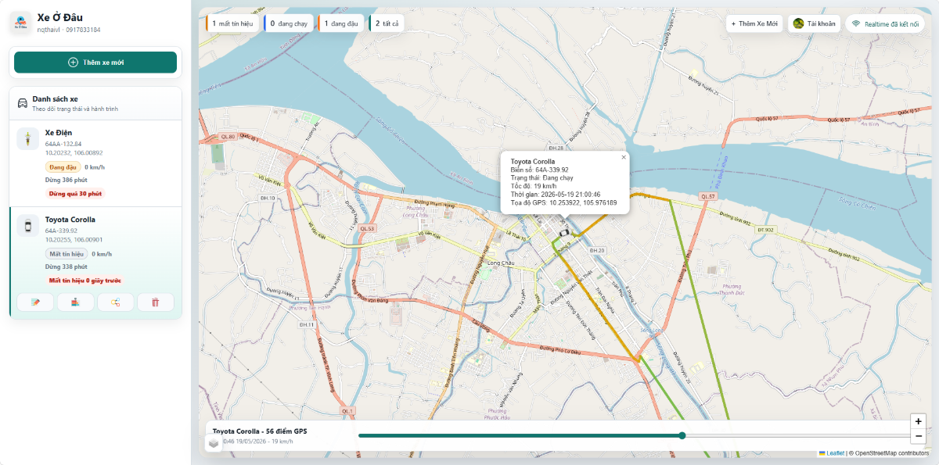Open the Tài khoản account menu
Viewport: 939px width, 465px height.
pyautogui.click(x=814, y=23)
